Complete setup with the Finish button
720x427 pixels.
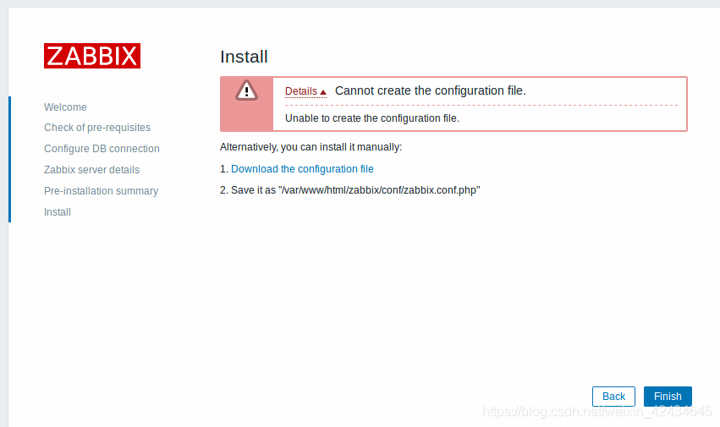(668, 397)
